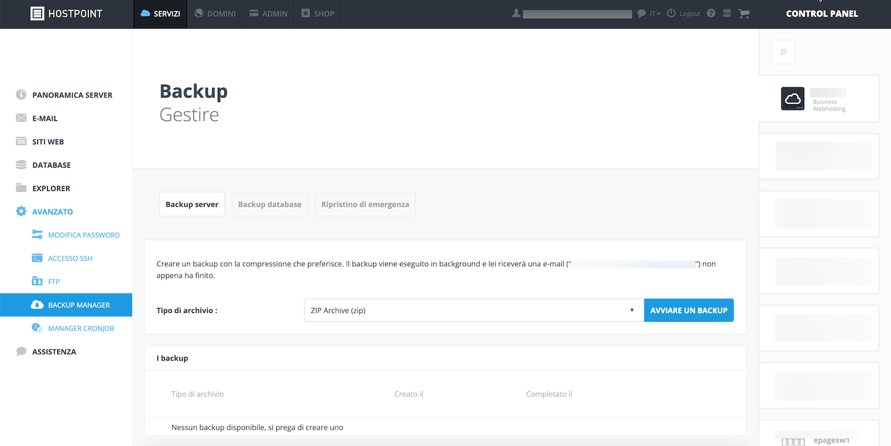This screenshot has height=446, width=891.
Task: Click the Database cylinder icon
Action: (21, 165)
